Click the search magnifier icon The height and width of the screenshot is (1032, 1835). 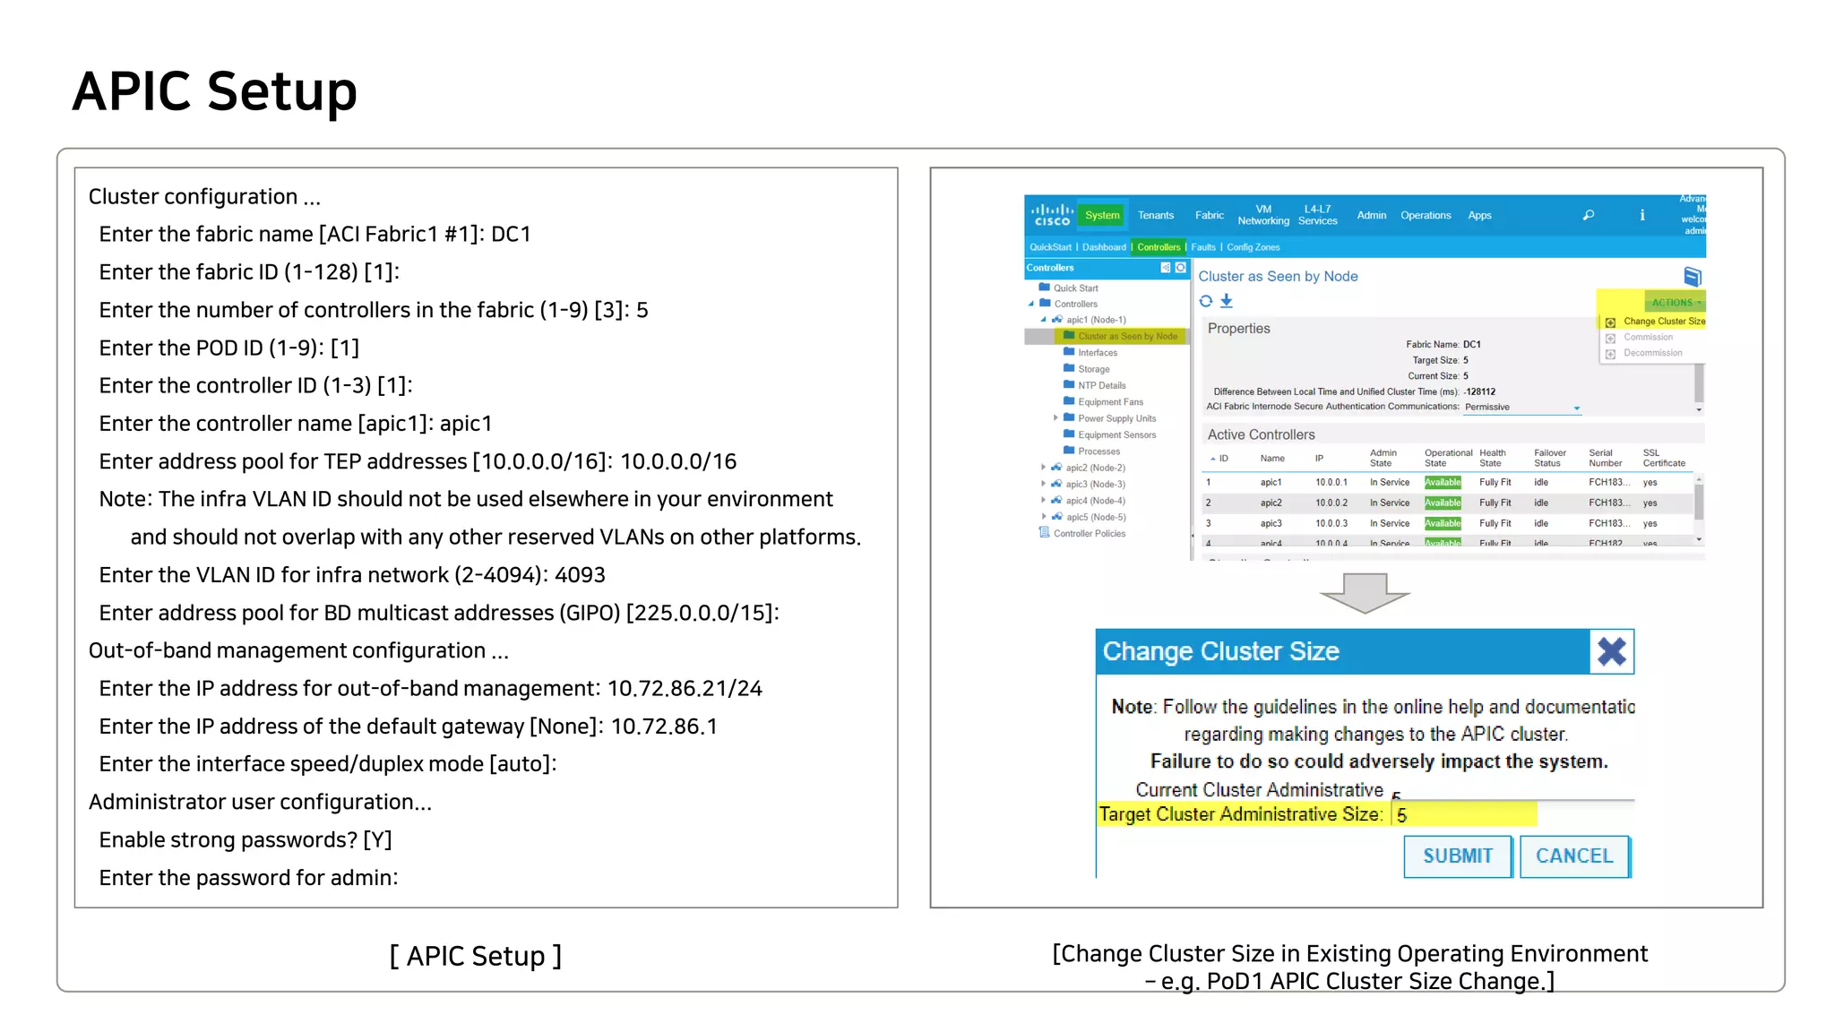tap(1588, 215)
